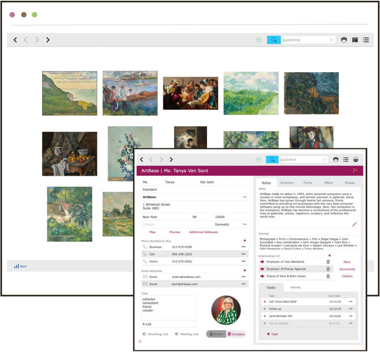Image resolution: width=380 pixels, height=352 pixels.
Task: Open list view in the contact window
Action: point(346,159)
